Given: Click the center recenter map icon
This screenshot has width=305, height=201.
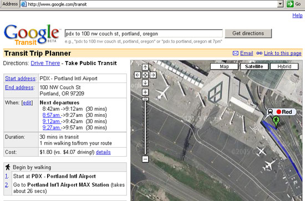Looking at the screenshot, I should pos(145,75).
